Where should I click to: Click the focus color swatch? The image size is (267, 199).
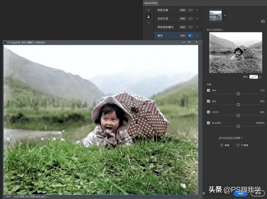point(253,77)
